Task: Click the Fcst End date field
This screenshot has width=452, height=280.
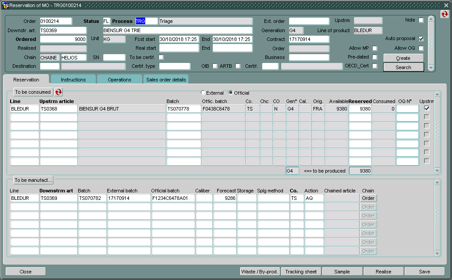Action: point(232,39)
